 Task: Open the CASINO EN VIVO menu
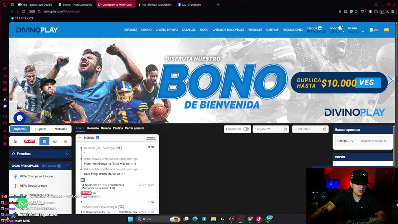point(167,30)
